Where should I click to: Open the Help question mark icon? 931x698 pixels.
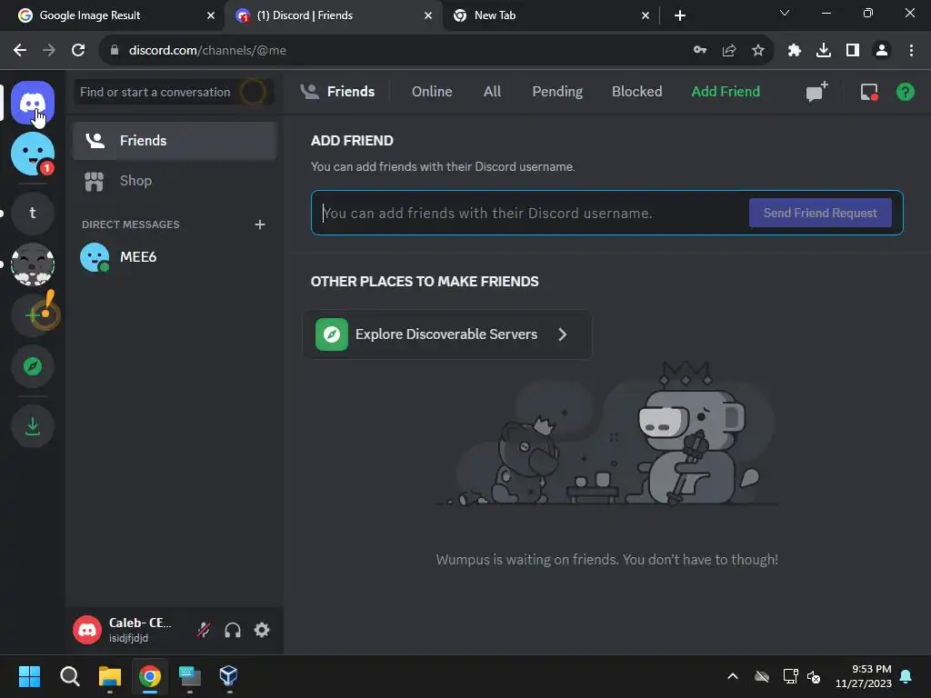(x=905, y=92)
